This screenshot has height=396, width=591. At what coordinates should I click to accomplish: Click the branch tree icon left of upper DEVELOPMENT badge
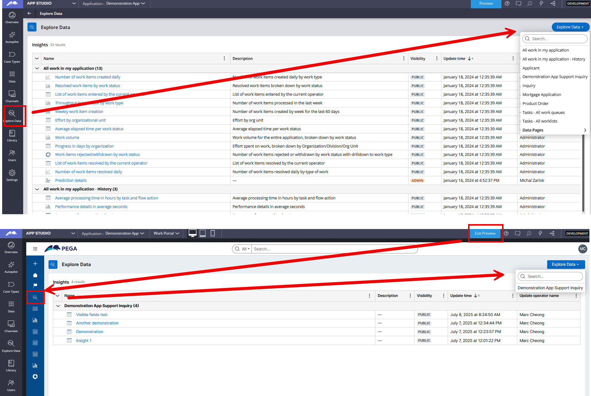coord(553,3)
